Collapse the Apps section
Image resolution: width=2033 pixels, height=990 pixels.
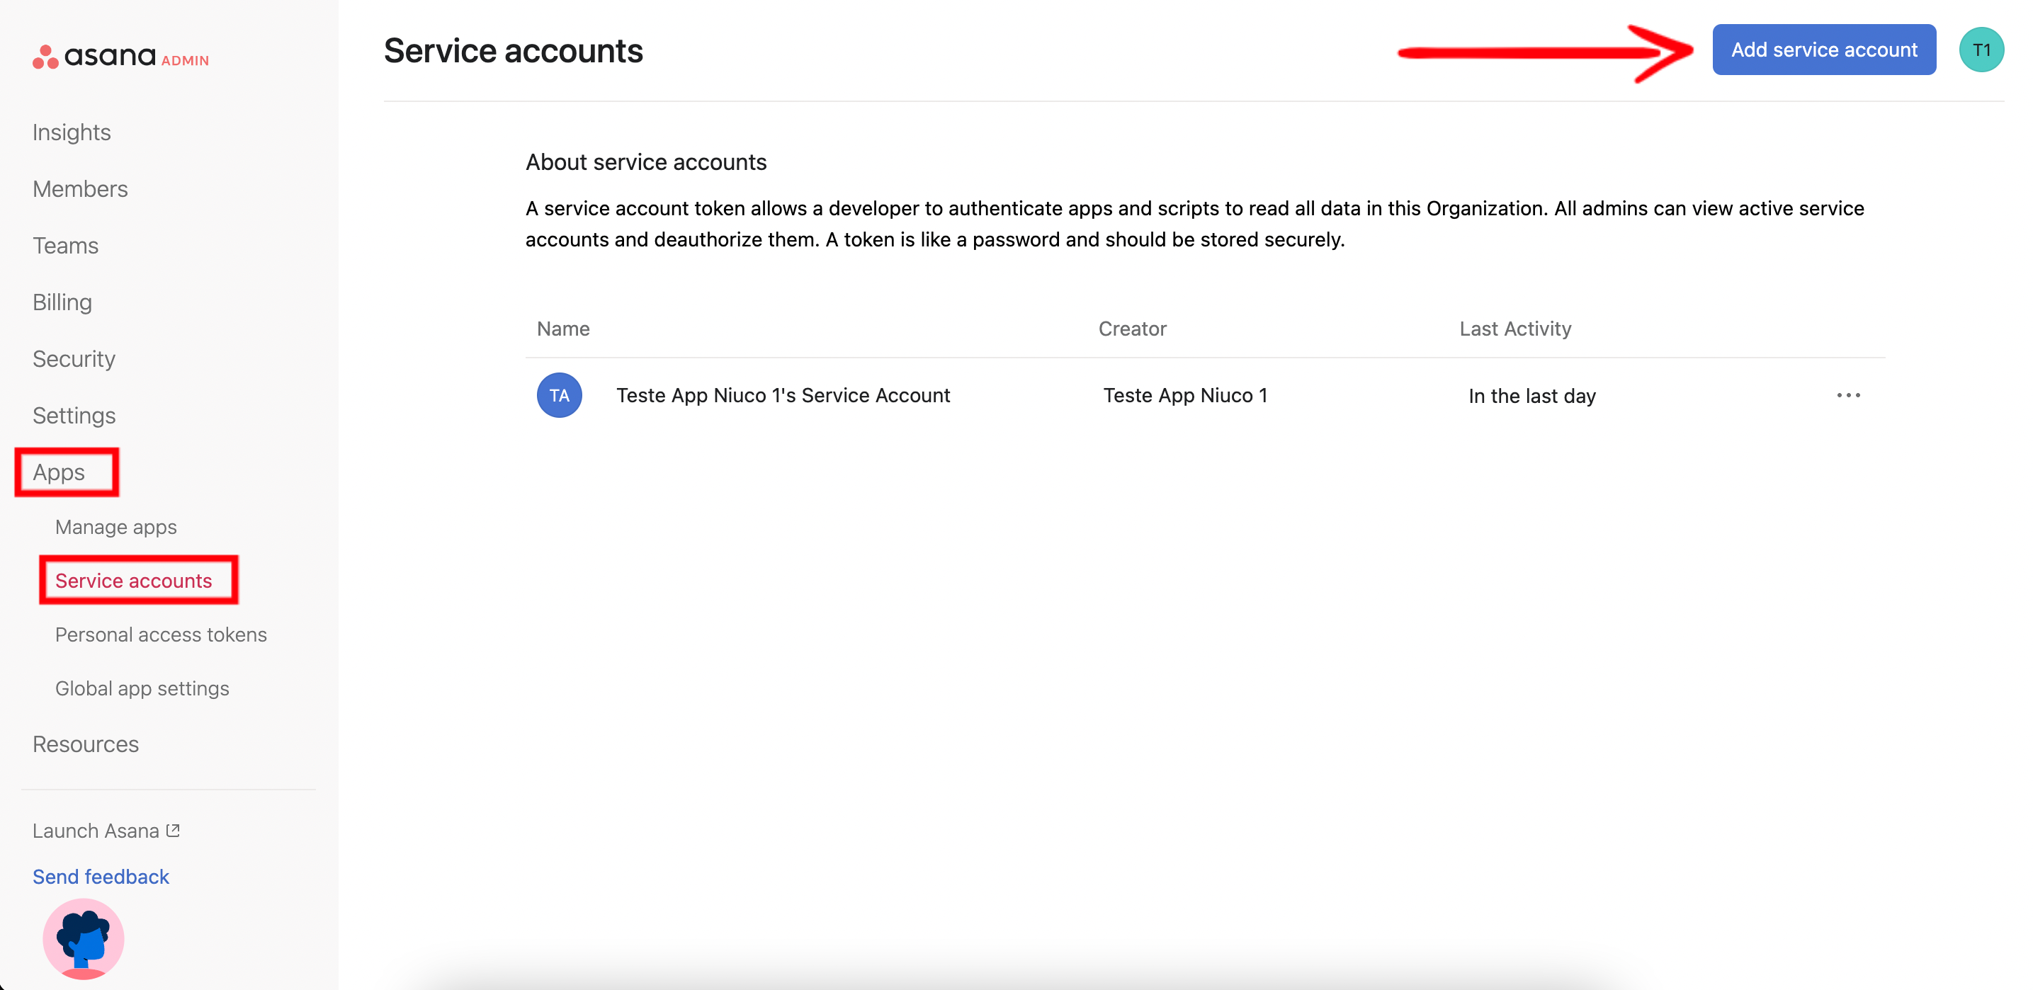click(60, 472)
